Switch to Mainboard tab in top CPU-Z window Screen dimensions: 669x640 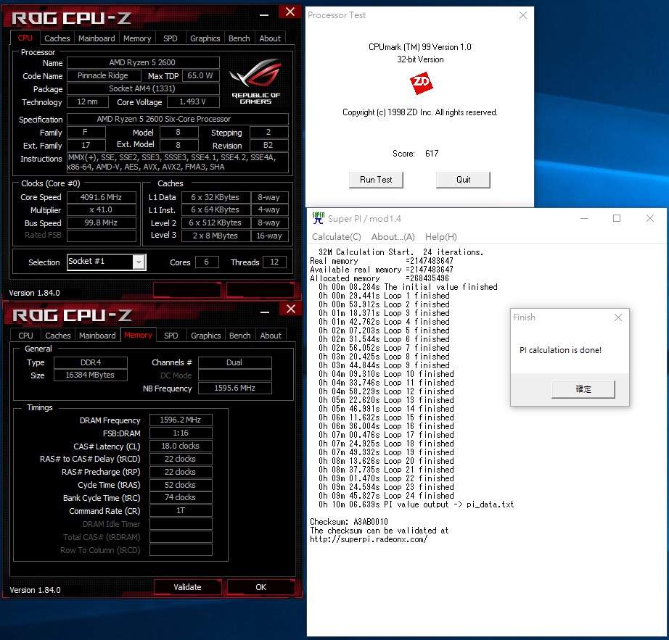tap(97, 38)
